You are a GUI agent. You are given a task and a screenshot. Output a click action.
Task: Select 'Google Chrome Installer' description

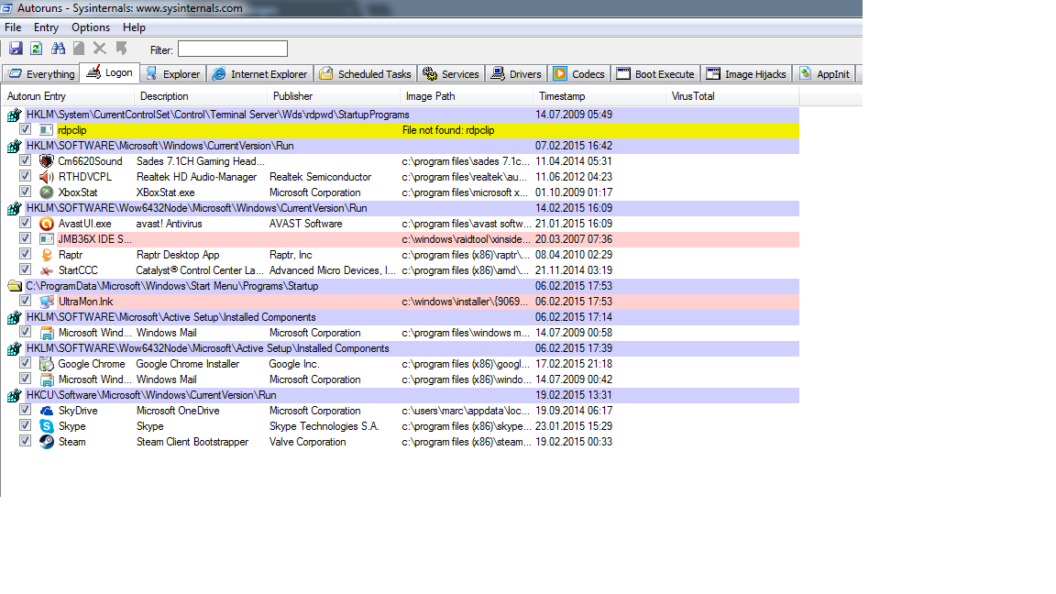coord(188,364)
